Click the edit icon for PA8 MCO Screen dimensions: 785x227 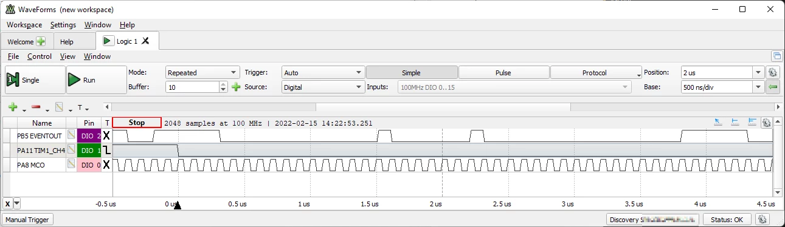pyautogui.click(x=71, y=164)
